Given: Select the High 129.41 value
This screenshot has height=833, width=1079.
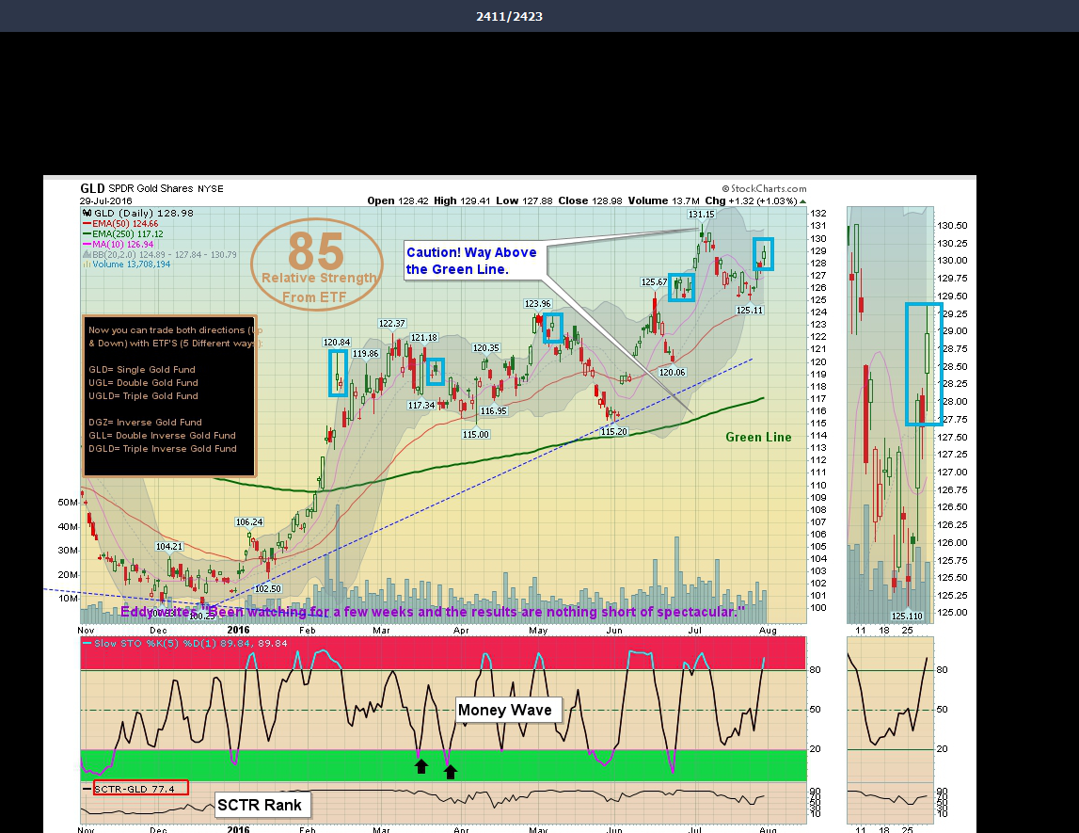Looking at the screenshot, I should [x=462, y=201].
